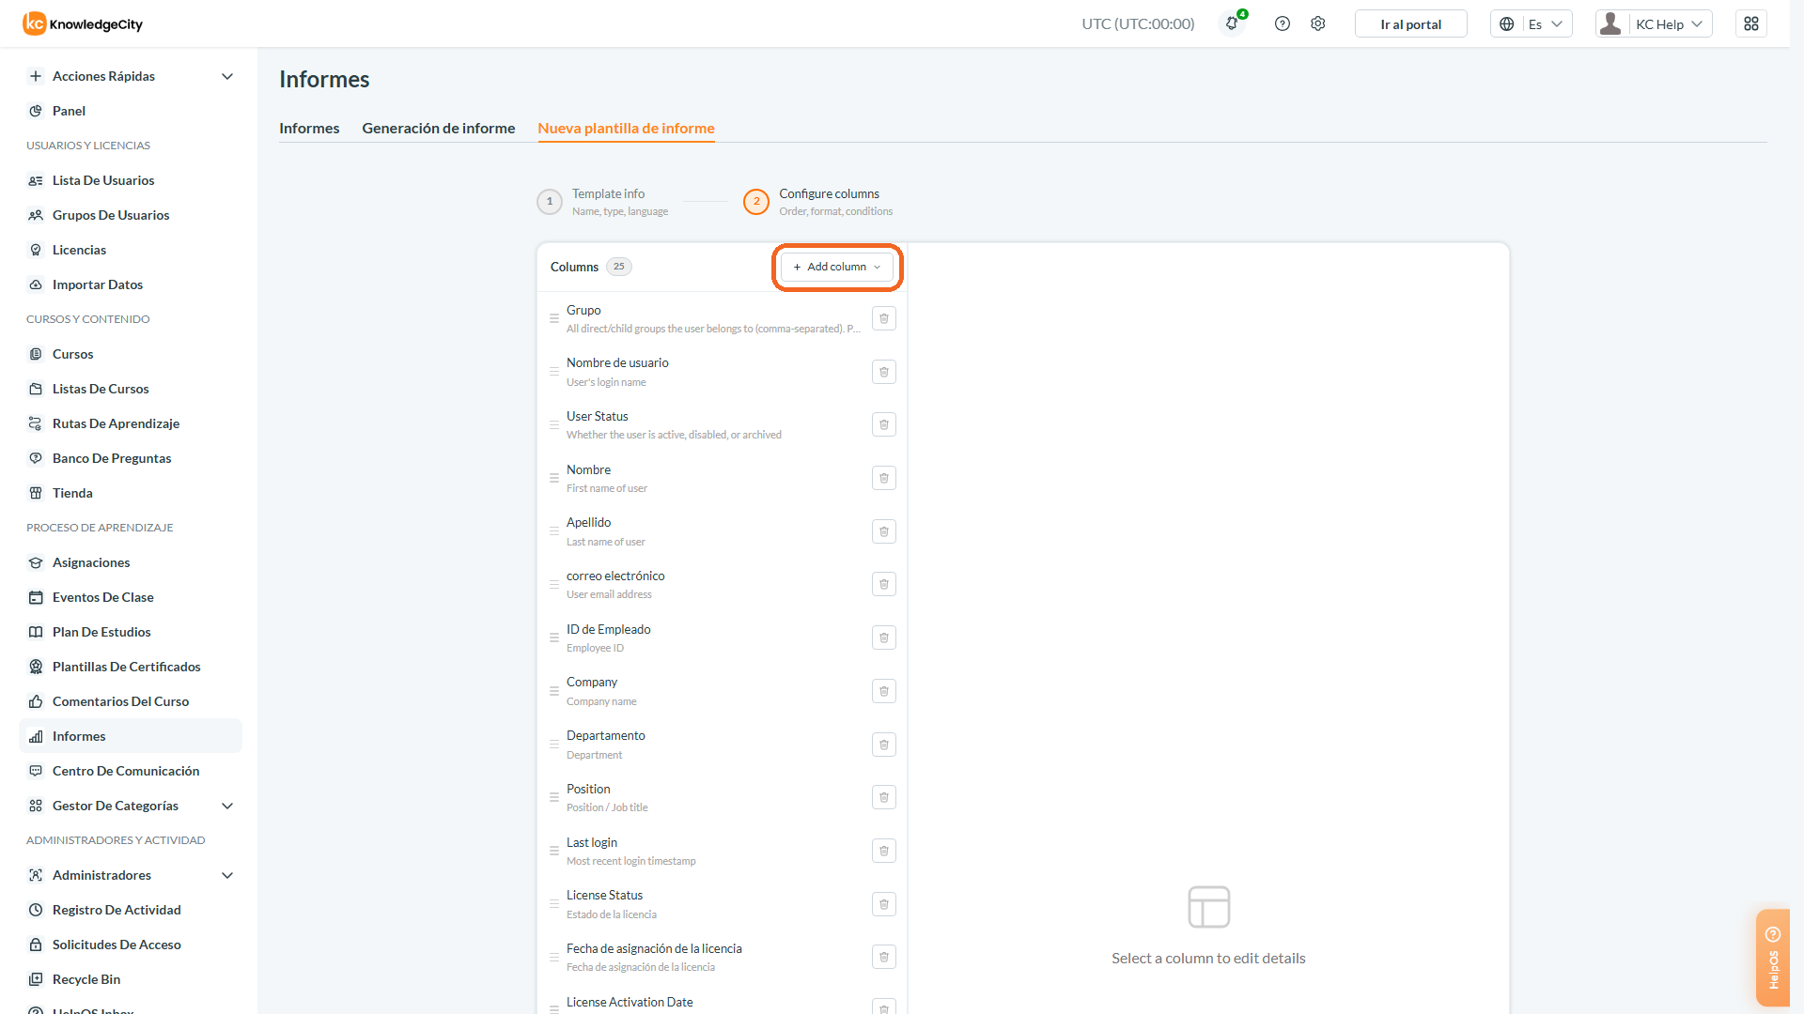Open the apps grid icon
Viewport: 1804px width, 1014px height.
point(1750,23)
